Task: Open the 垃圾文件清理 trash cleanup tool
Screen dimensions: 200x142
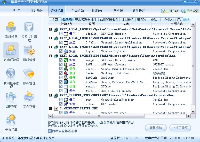Action: pos(29,27)
